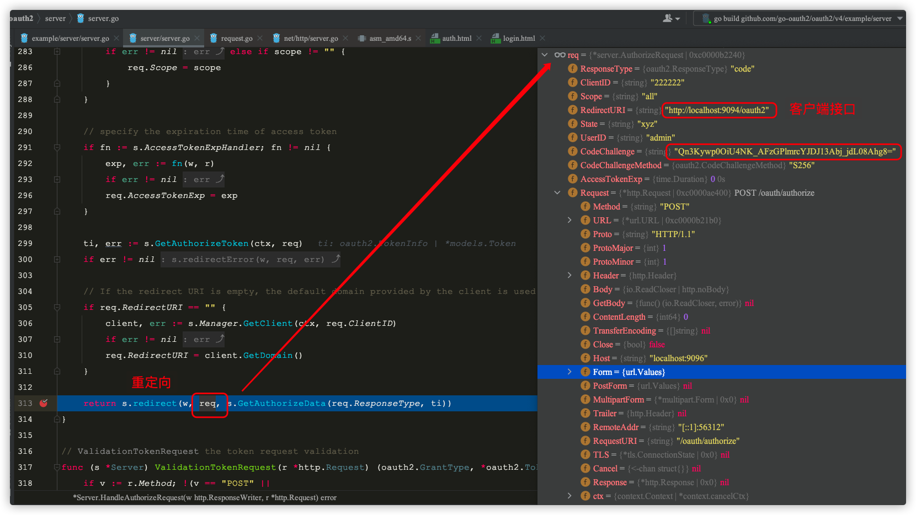Select the RedirectURI variable row
This screenshot has height=515, width=916.
coord(722,110)
